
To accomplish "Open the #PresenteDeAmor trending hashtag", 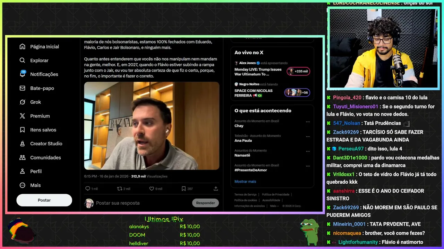I will click(251, 170).
